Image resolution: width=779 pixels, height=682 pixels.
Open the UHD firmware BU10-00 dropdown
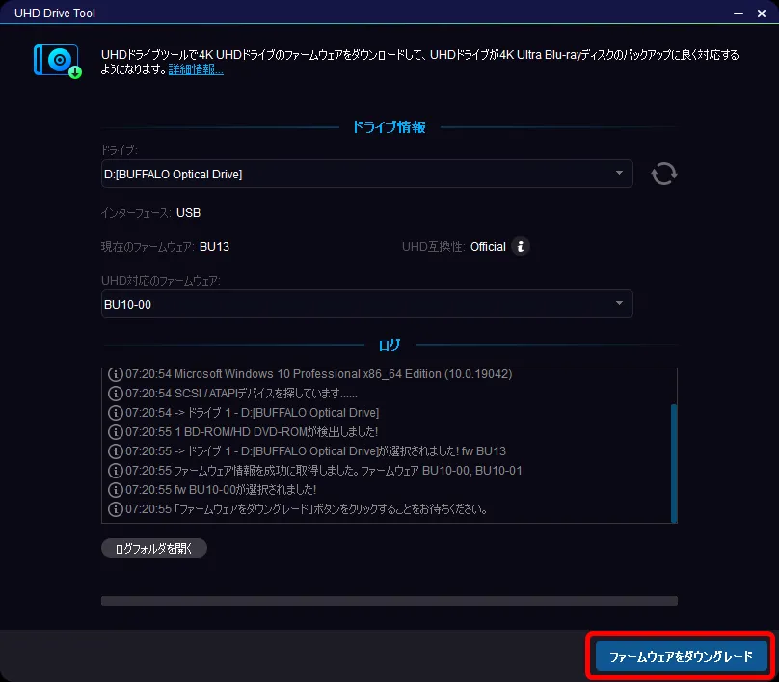(x=366, y=304)
